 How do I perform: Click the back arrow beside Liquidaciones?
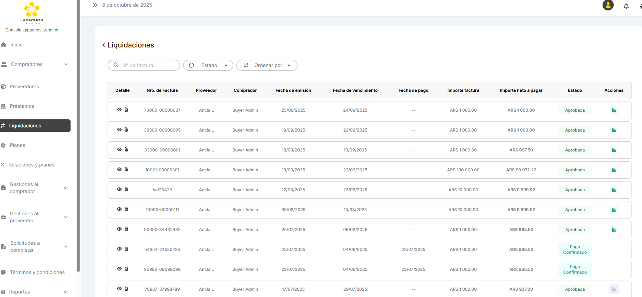(x=103, y=45)
